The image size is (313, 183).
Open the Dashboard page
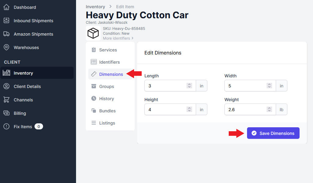click(x=25, y=7)
